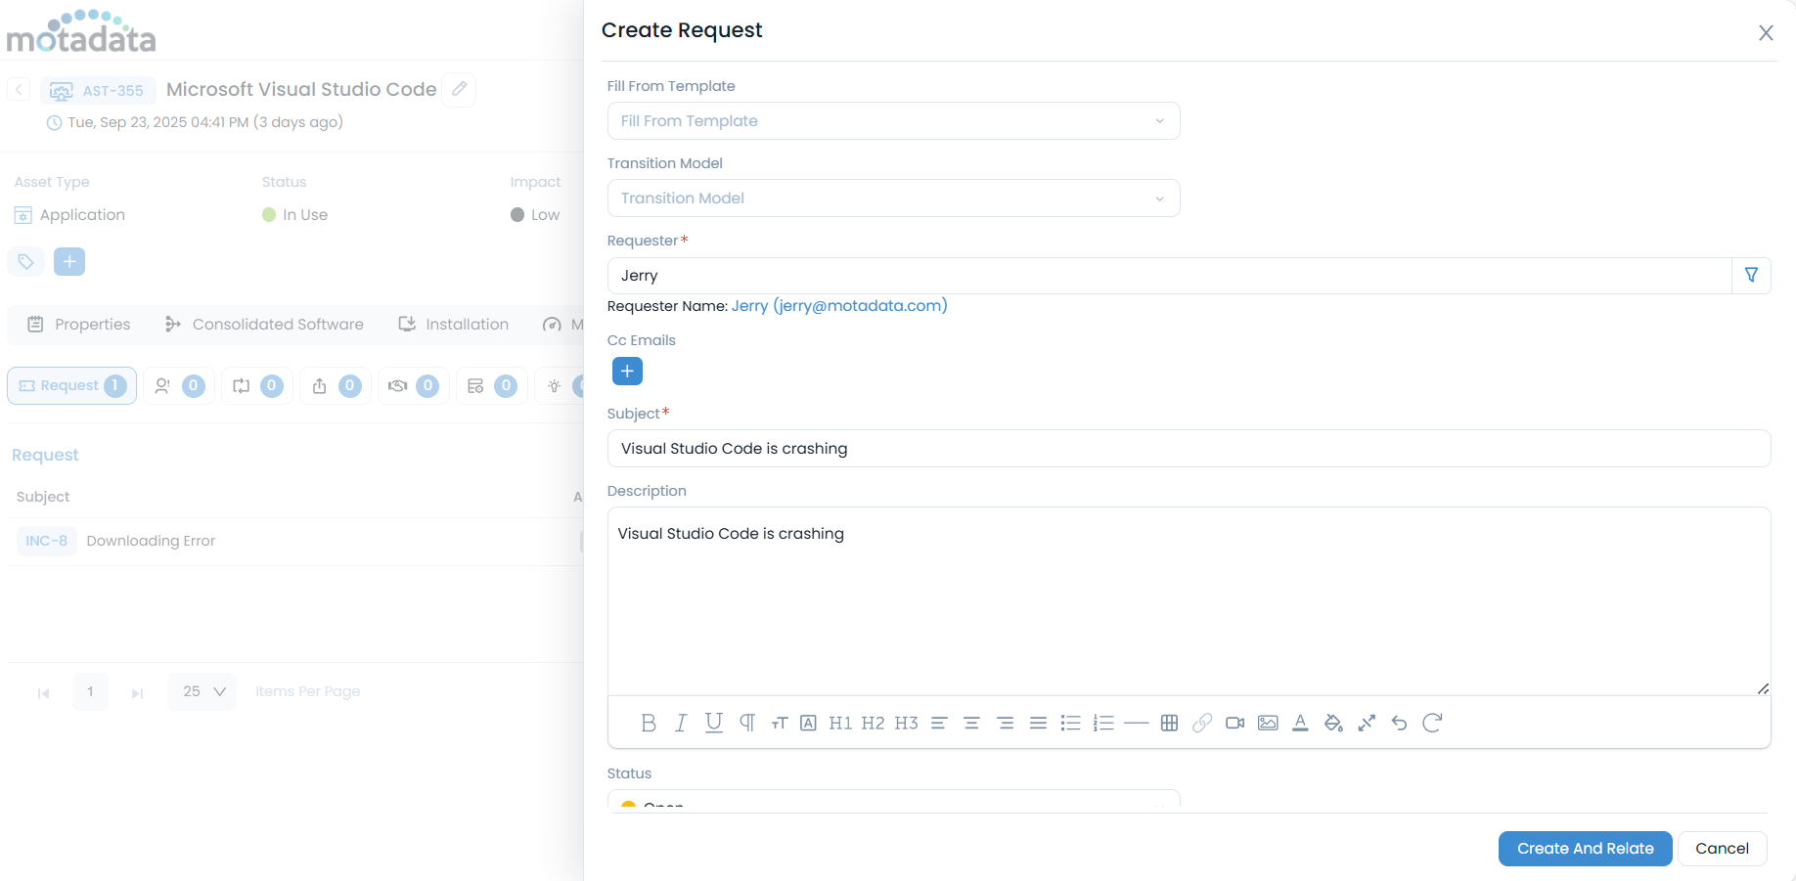
Task: Pick a text color in the editor toolbar
Action: pyautogui.click(x=1301, y=723)
